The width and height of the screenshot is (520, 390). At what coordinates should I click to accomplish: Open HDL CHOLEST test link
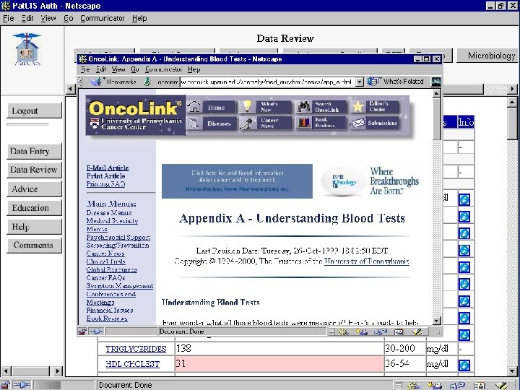coord(133,364)
